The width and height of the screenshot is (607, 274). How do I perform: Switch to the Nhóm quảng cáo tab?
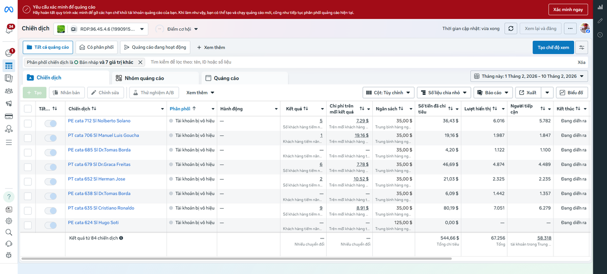pos(155,78)
